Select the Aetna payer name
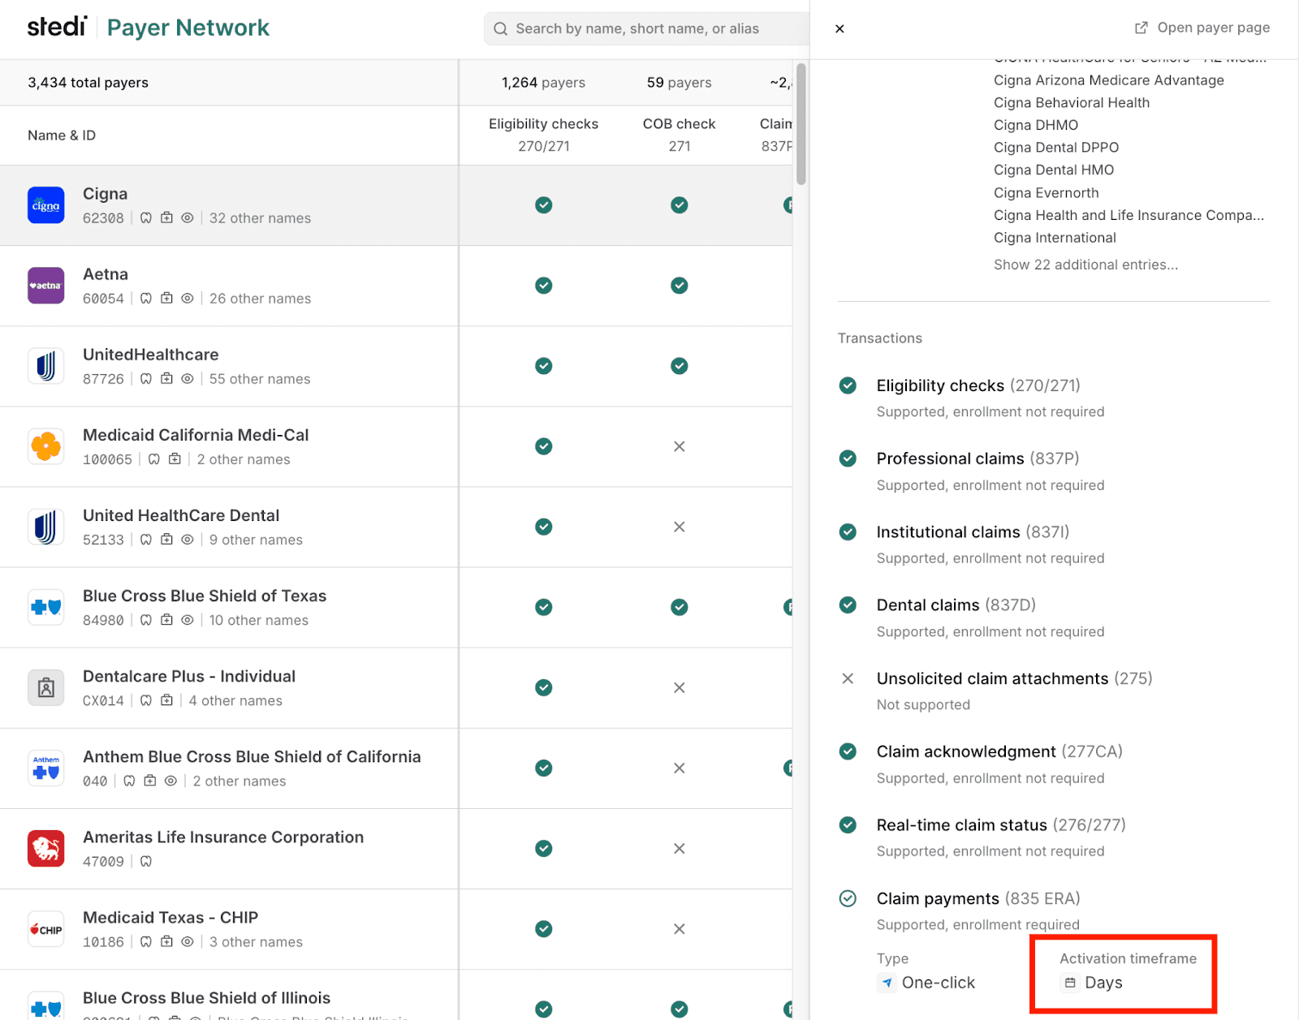 tap(106, 274)
